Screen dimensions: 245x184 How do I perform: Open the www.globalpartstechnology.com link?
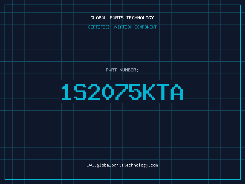click(x=122, y=165)
